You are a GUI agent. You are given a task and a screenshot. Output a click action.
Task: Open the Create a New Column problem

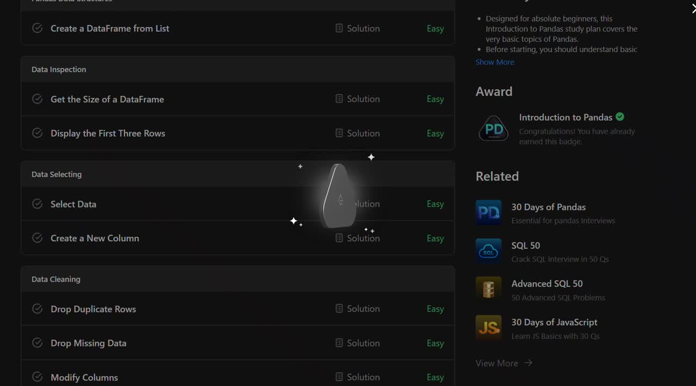pyautogui.click(x=95, y=238)
